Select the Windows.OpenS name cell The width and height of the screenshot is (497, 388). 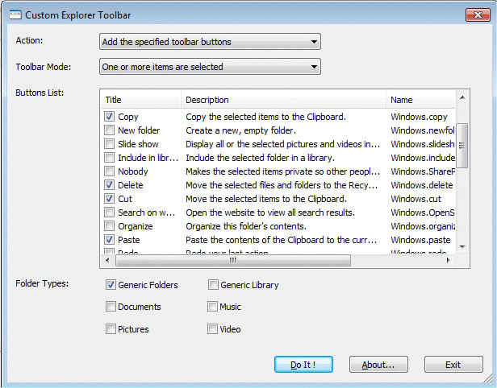click(423, 213)
